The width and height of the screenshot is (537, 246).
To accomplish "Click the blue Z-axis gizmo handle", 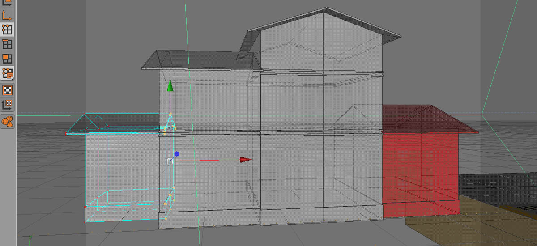I will pos(177,154).
